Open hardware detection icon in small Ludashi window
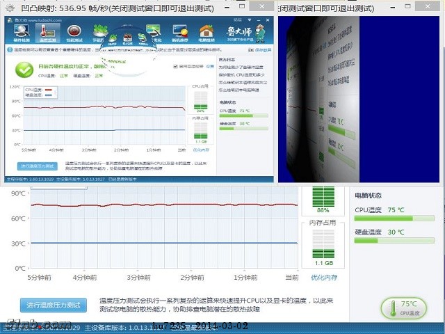This screenshot has height=334, width=445. [x=22, y=33]
